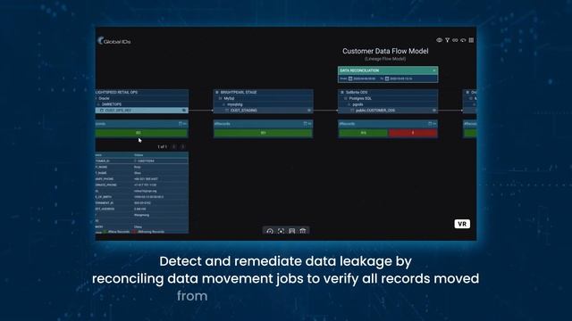
Task: Open the From date calendar icon
Action: tap(350, 78)
